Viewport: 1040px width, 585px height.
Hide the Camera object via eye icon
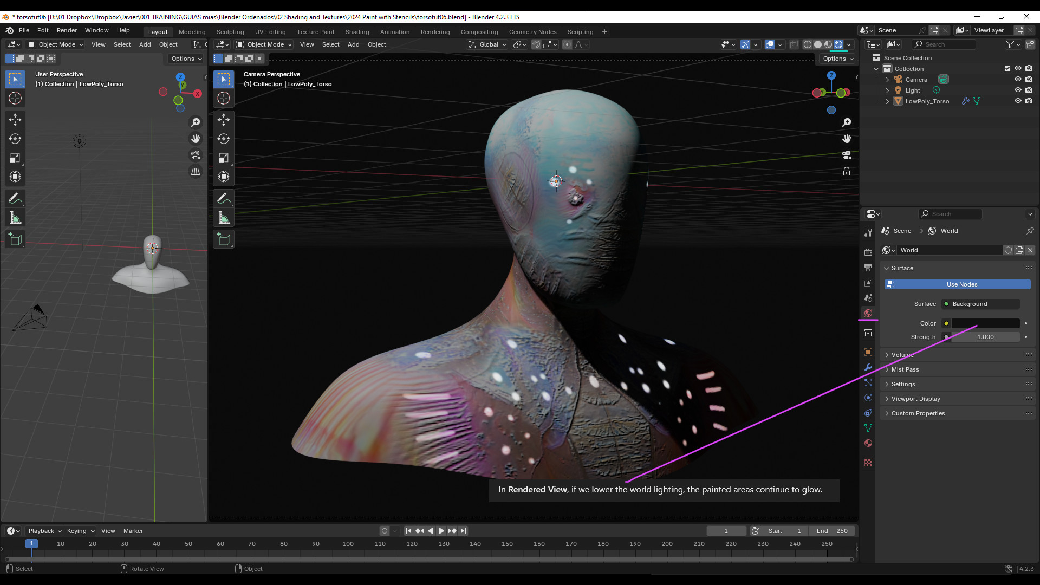click(x=1018, y=80)
